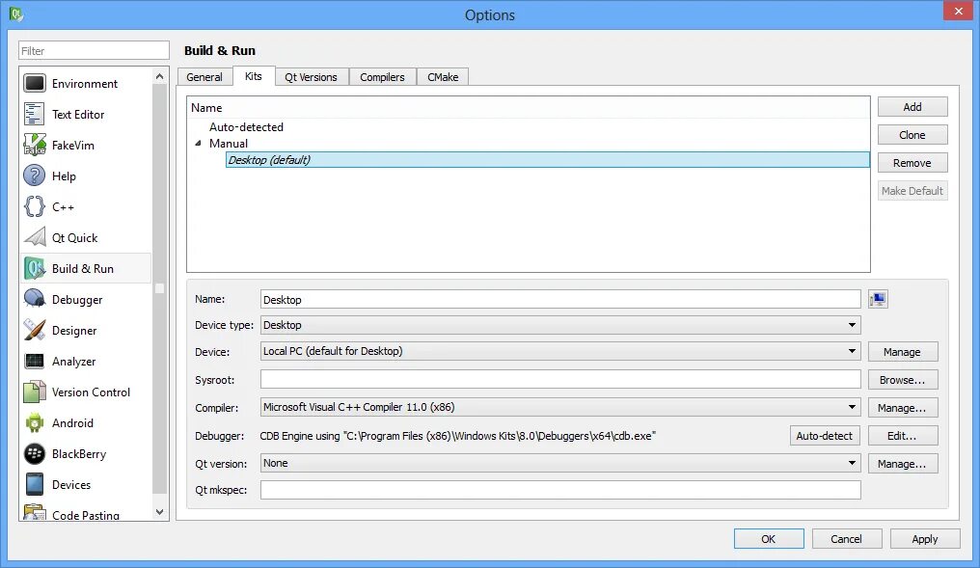The width and height of the screenshot is (980, 568).
Task: Open the Device dropdown list
Action: pos(560,351)
